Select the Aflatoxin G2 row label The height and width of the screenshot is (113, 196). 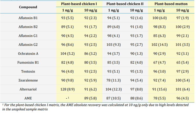click(28, 45)
